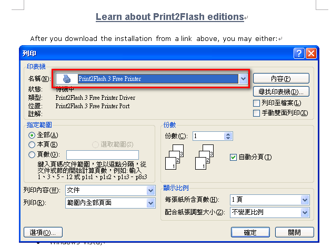Viewport: 332px width, 249px height.
Task: Click the printer icon in name field
Action: [x=67, y=79]
